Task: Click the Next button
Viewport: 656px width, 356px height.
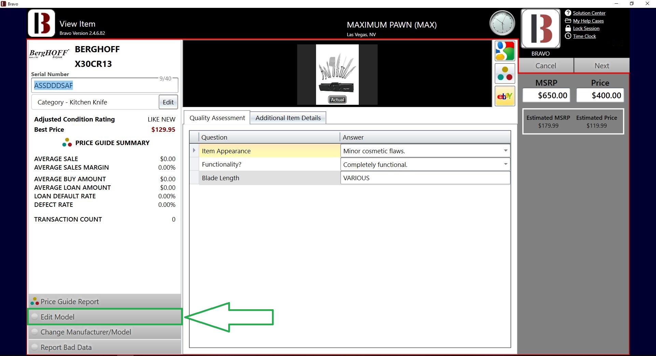Action: pos(602,66)
